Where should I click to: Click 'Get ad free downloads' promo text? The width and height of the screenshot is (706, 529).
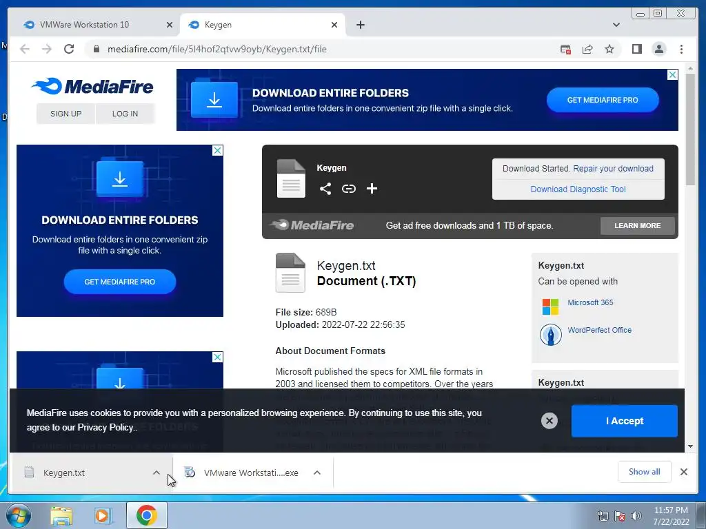[469, 225]
